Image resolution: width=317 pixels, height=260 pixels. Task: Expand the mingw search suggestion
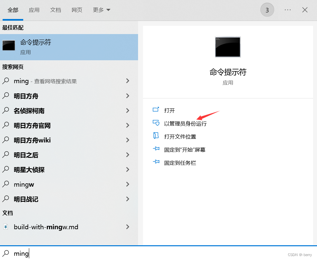(x=128, y=184)
